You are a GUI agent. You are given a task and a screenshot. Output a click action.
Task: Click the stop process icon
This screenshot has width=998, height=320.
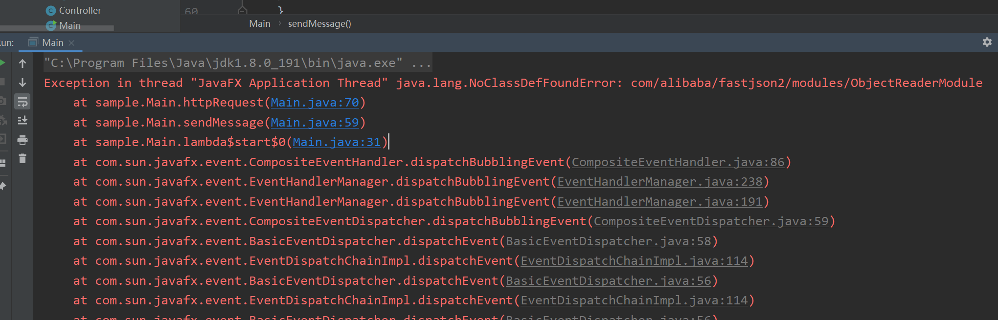(x=2, y=82)
